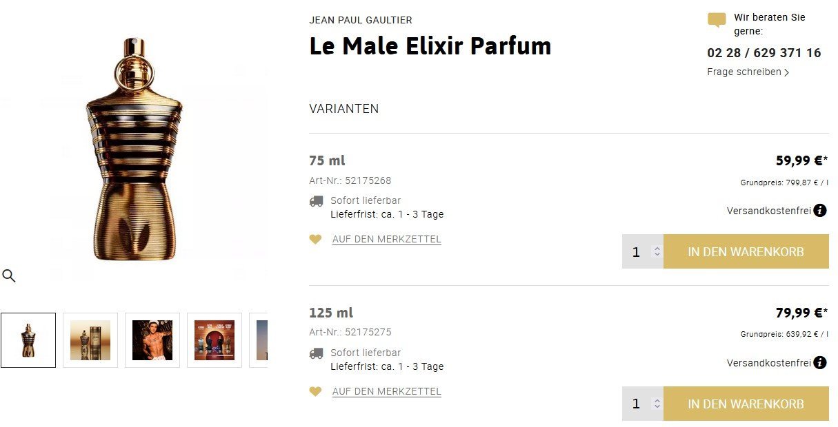The width and height of the screenshot is (838, 427).
Task: Click the magnifier zoom icon under product image
Action: pos(9,276)
